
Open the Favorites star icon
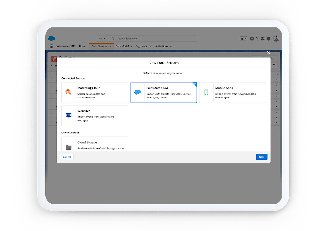[242, 39]
